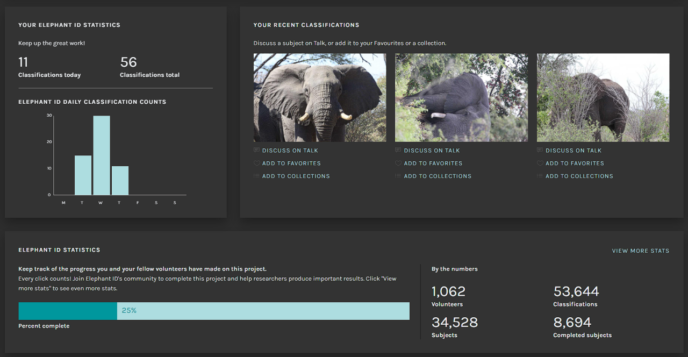Image resolution: width=688 pixels, height=357 pixels.
Task: Click the heart icon under the third elephant photo
Action: [540, 163]
